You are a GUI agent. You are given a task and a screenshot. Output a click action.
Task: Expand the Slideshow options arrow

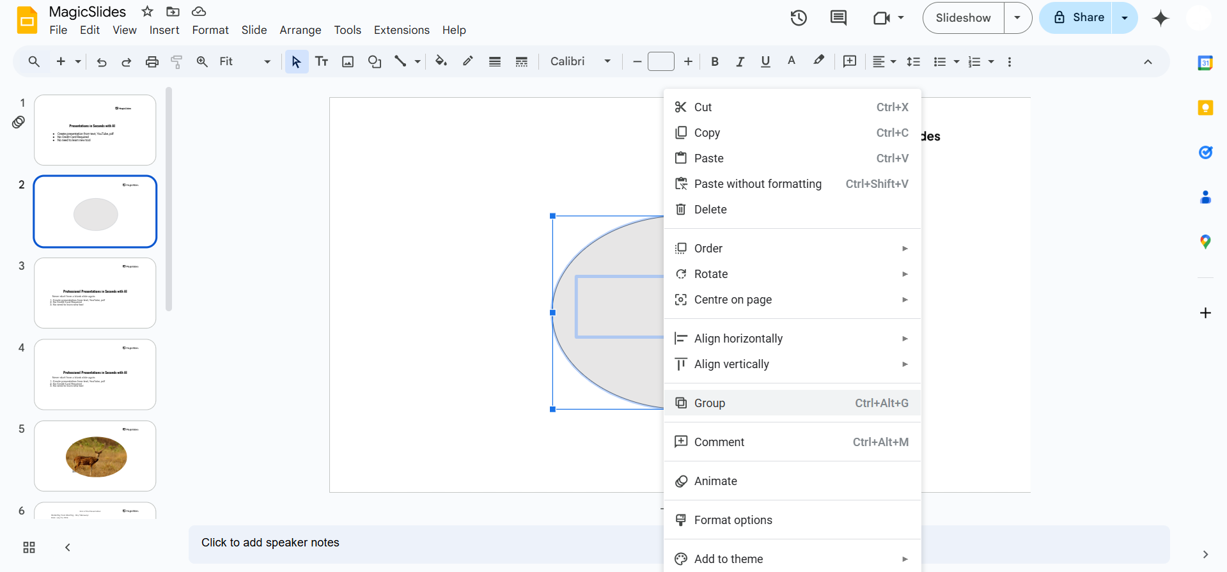(1017, 18)
